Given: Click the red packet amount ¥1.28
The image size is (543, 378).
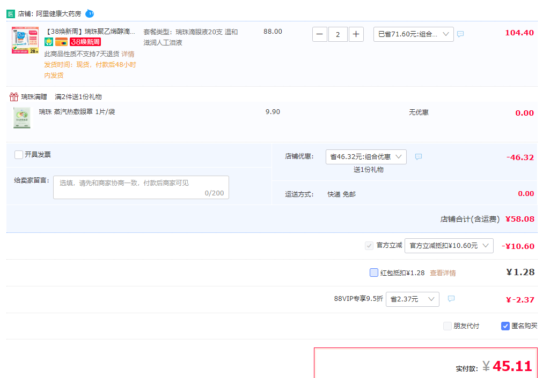Looking at the screenshot, I should click(x=520, y=273).
